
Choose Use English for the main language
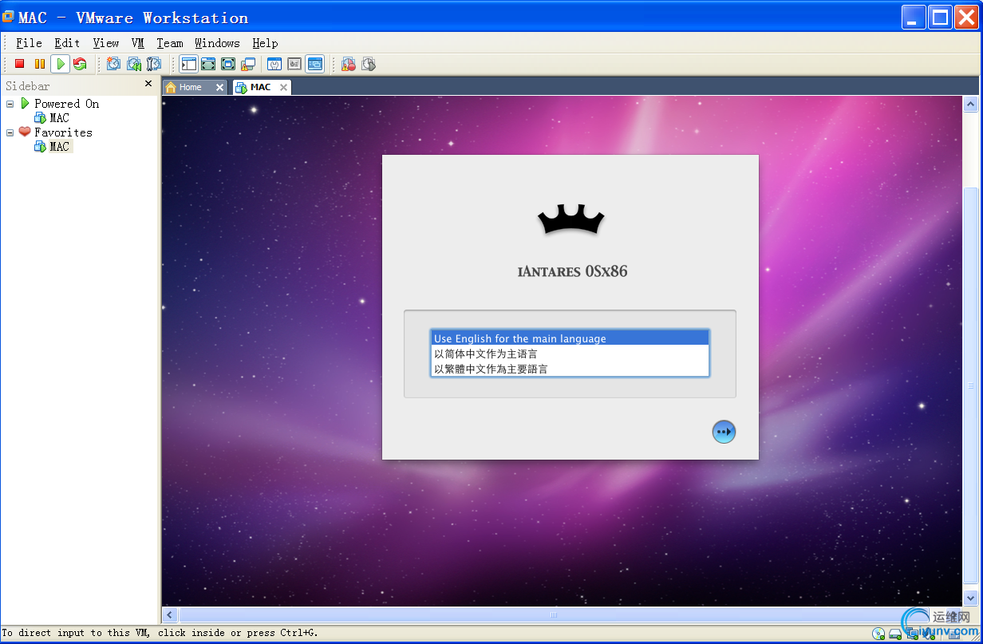pos(570,338)
